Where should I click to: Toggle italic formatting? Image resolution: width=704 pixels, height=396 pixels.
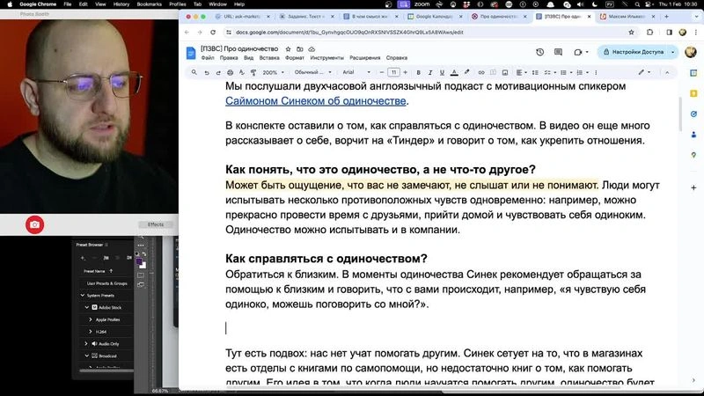(430, 72)
